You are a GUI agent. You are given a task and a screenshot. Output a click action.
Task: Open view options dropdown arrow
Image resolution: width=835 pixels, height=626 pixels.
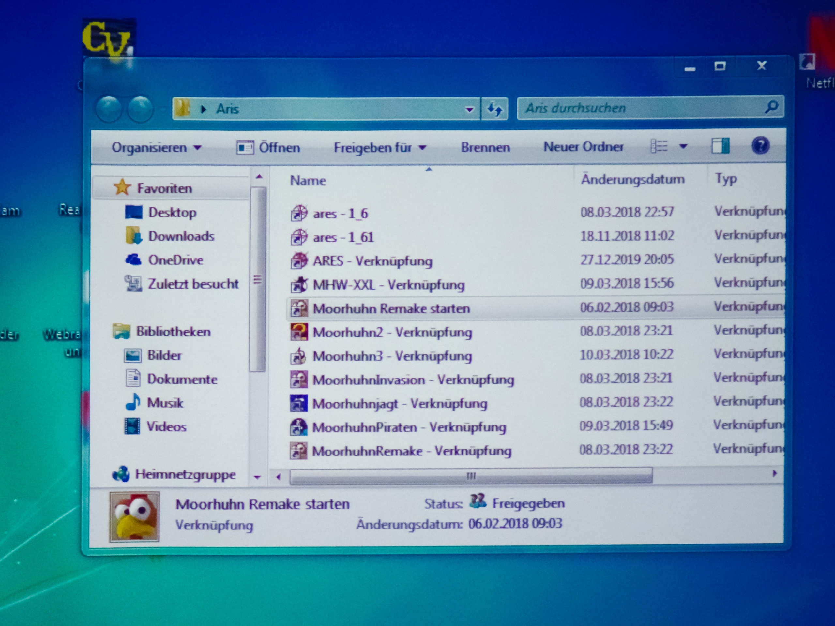pos(683,146)
